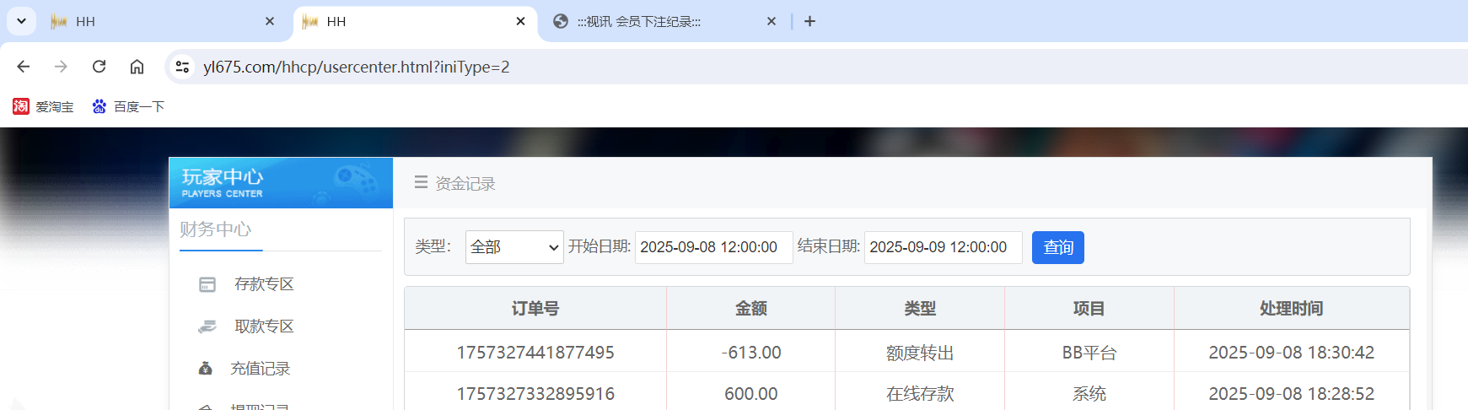The height and width of the screenshot is (410, 1468).
Task: Open 充值记录 in the sidebar
Action: (261, 369)
